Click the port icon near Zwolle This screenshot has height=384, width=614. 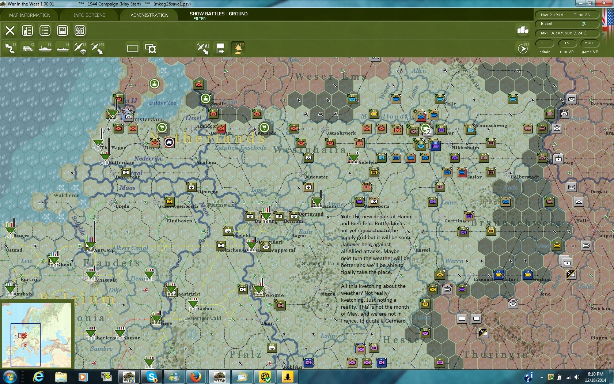[206, 98]
